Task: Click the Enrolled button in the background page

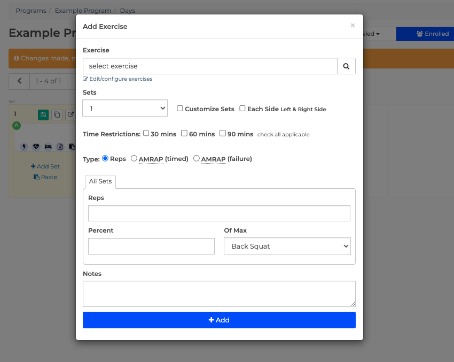Action: [425, 34]
